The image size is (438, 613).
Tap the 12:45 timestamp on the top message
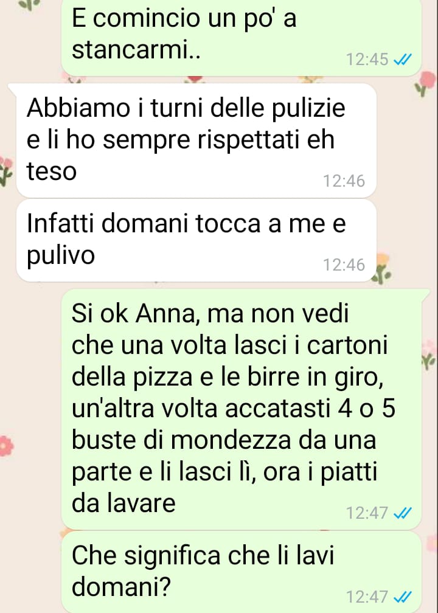coord(367,60)
